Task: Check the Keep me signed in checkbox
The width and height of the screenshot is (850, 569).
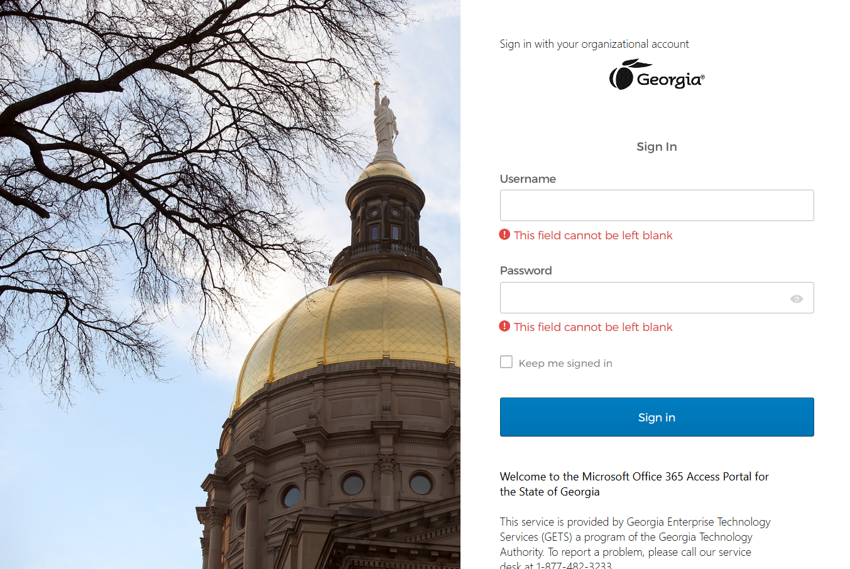Action: click(x=506, y=362)
